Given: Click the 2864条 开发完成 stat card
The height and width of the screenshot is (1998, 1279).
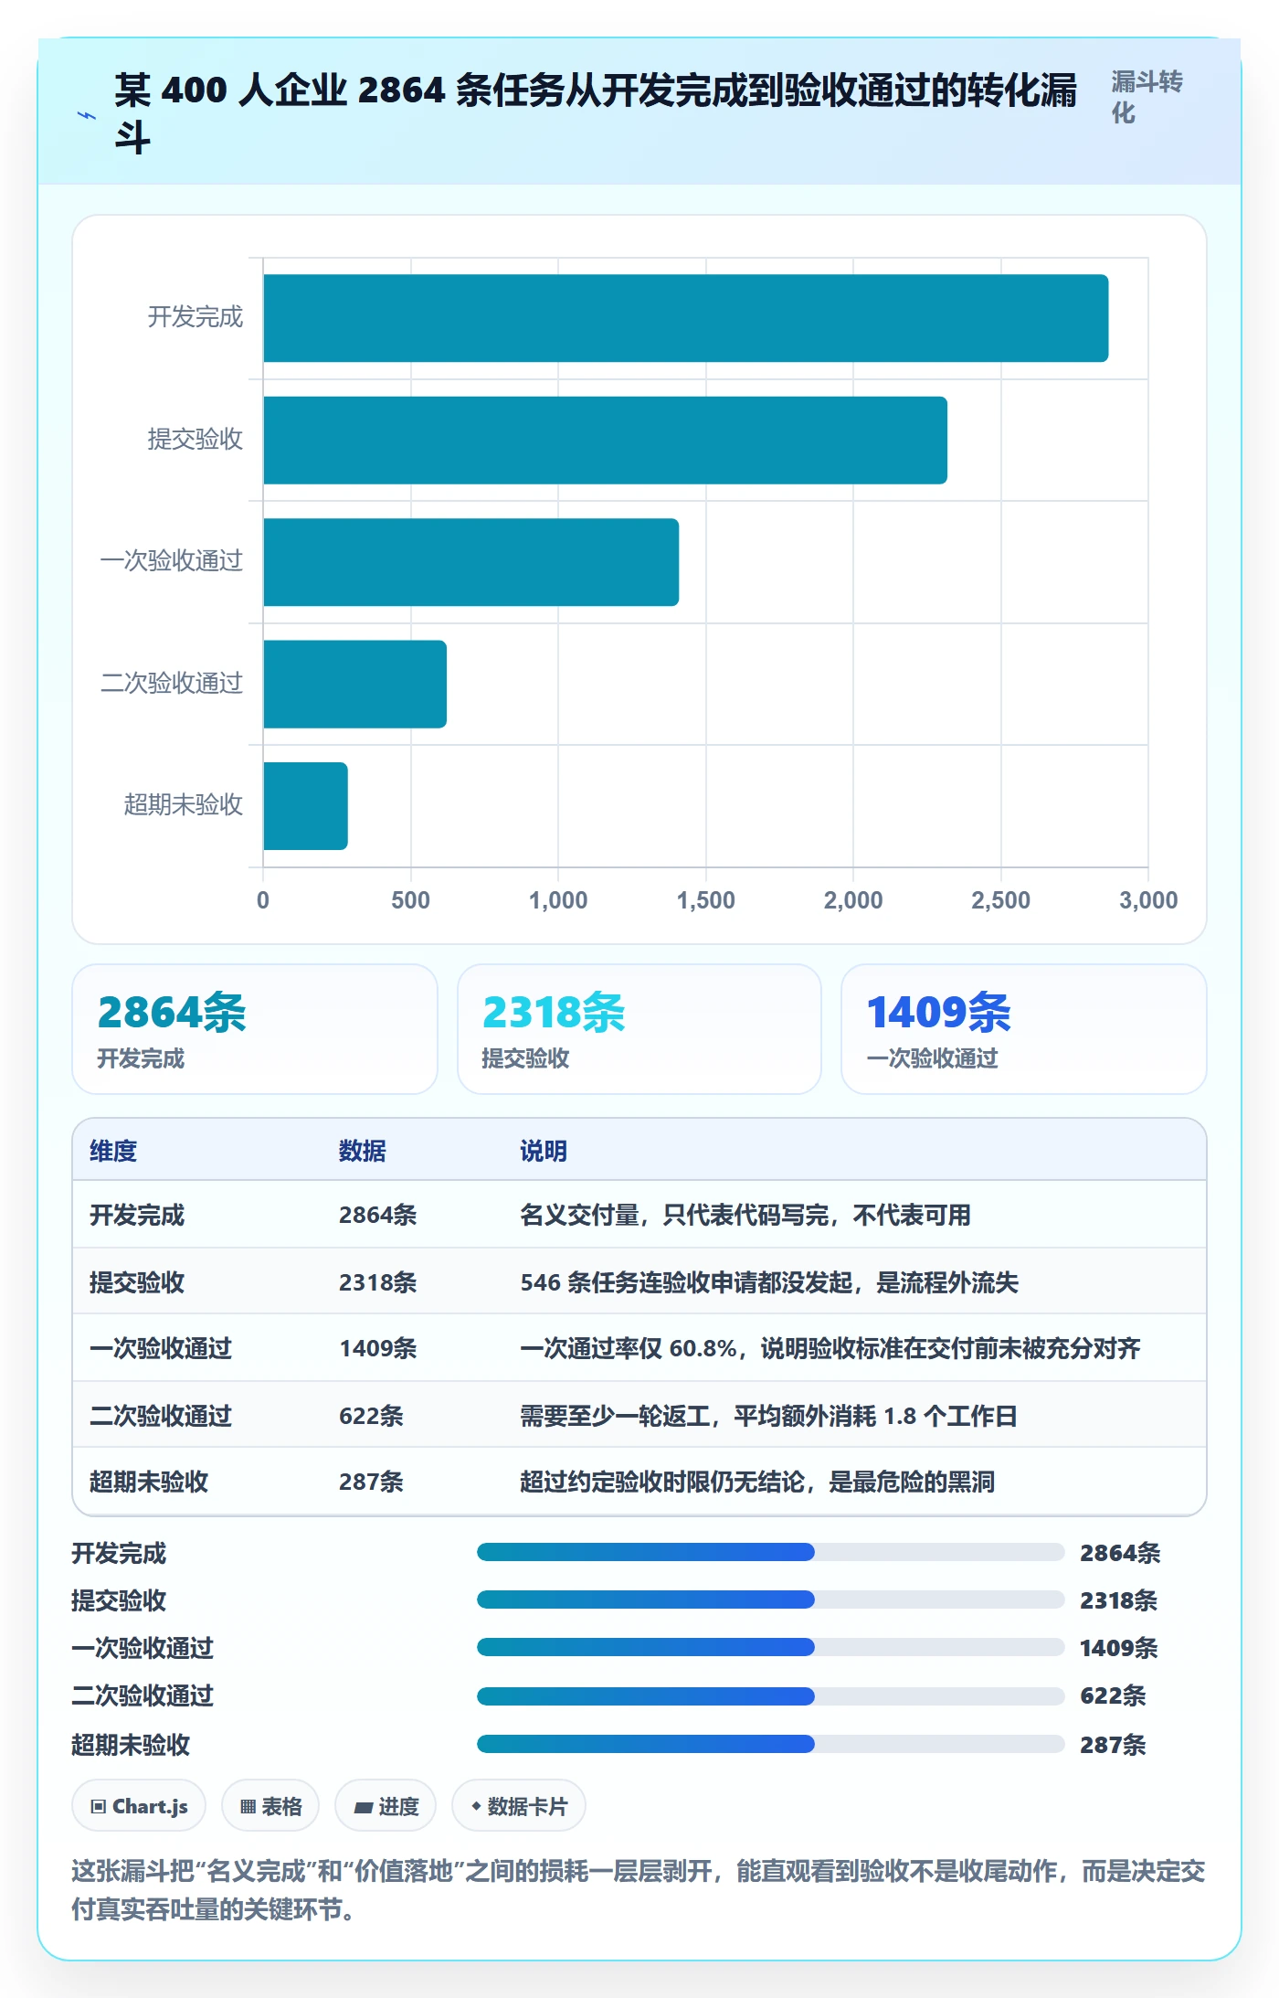Looking at the screenshot, I should click(255, 1029).
